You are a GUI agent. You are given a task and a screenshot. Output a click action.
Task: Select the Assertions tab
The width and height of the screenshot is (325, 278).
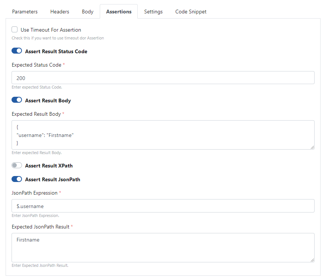pyautogui.click(x=118, y=12)
